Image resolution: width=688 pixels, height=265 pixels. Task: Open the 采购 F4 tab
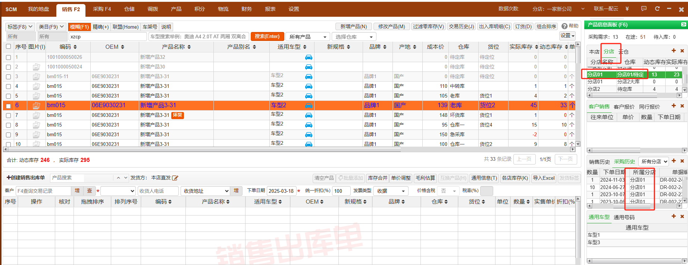click(102, 9)
